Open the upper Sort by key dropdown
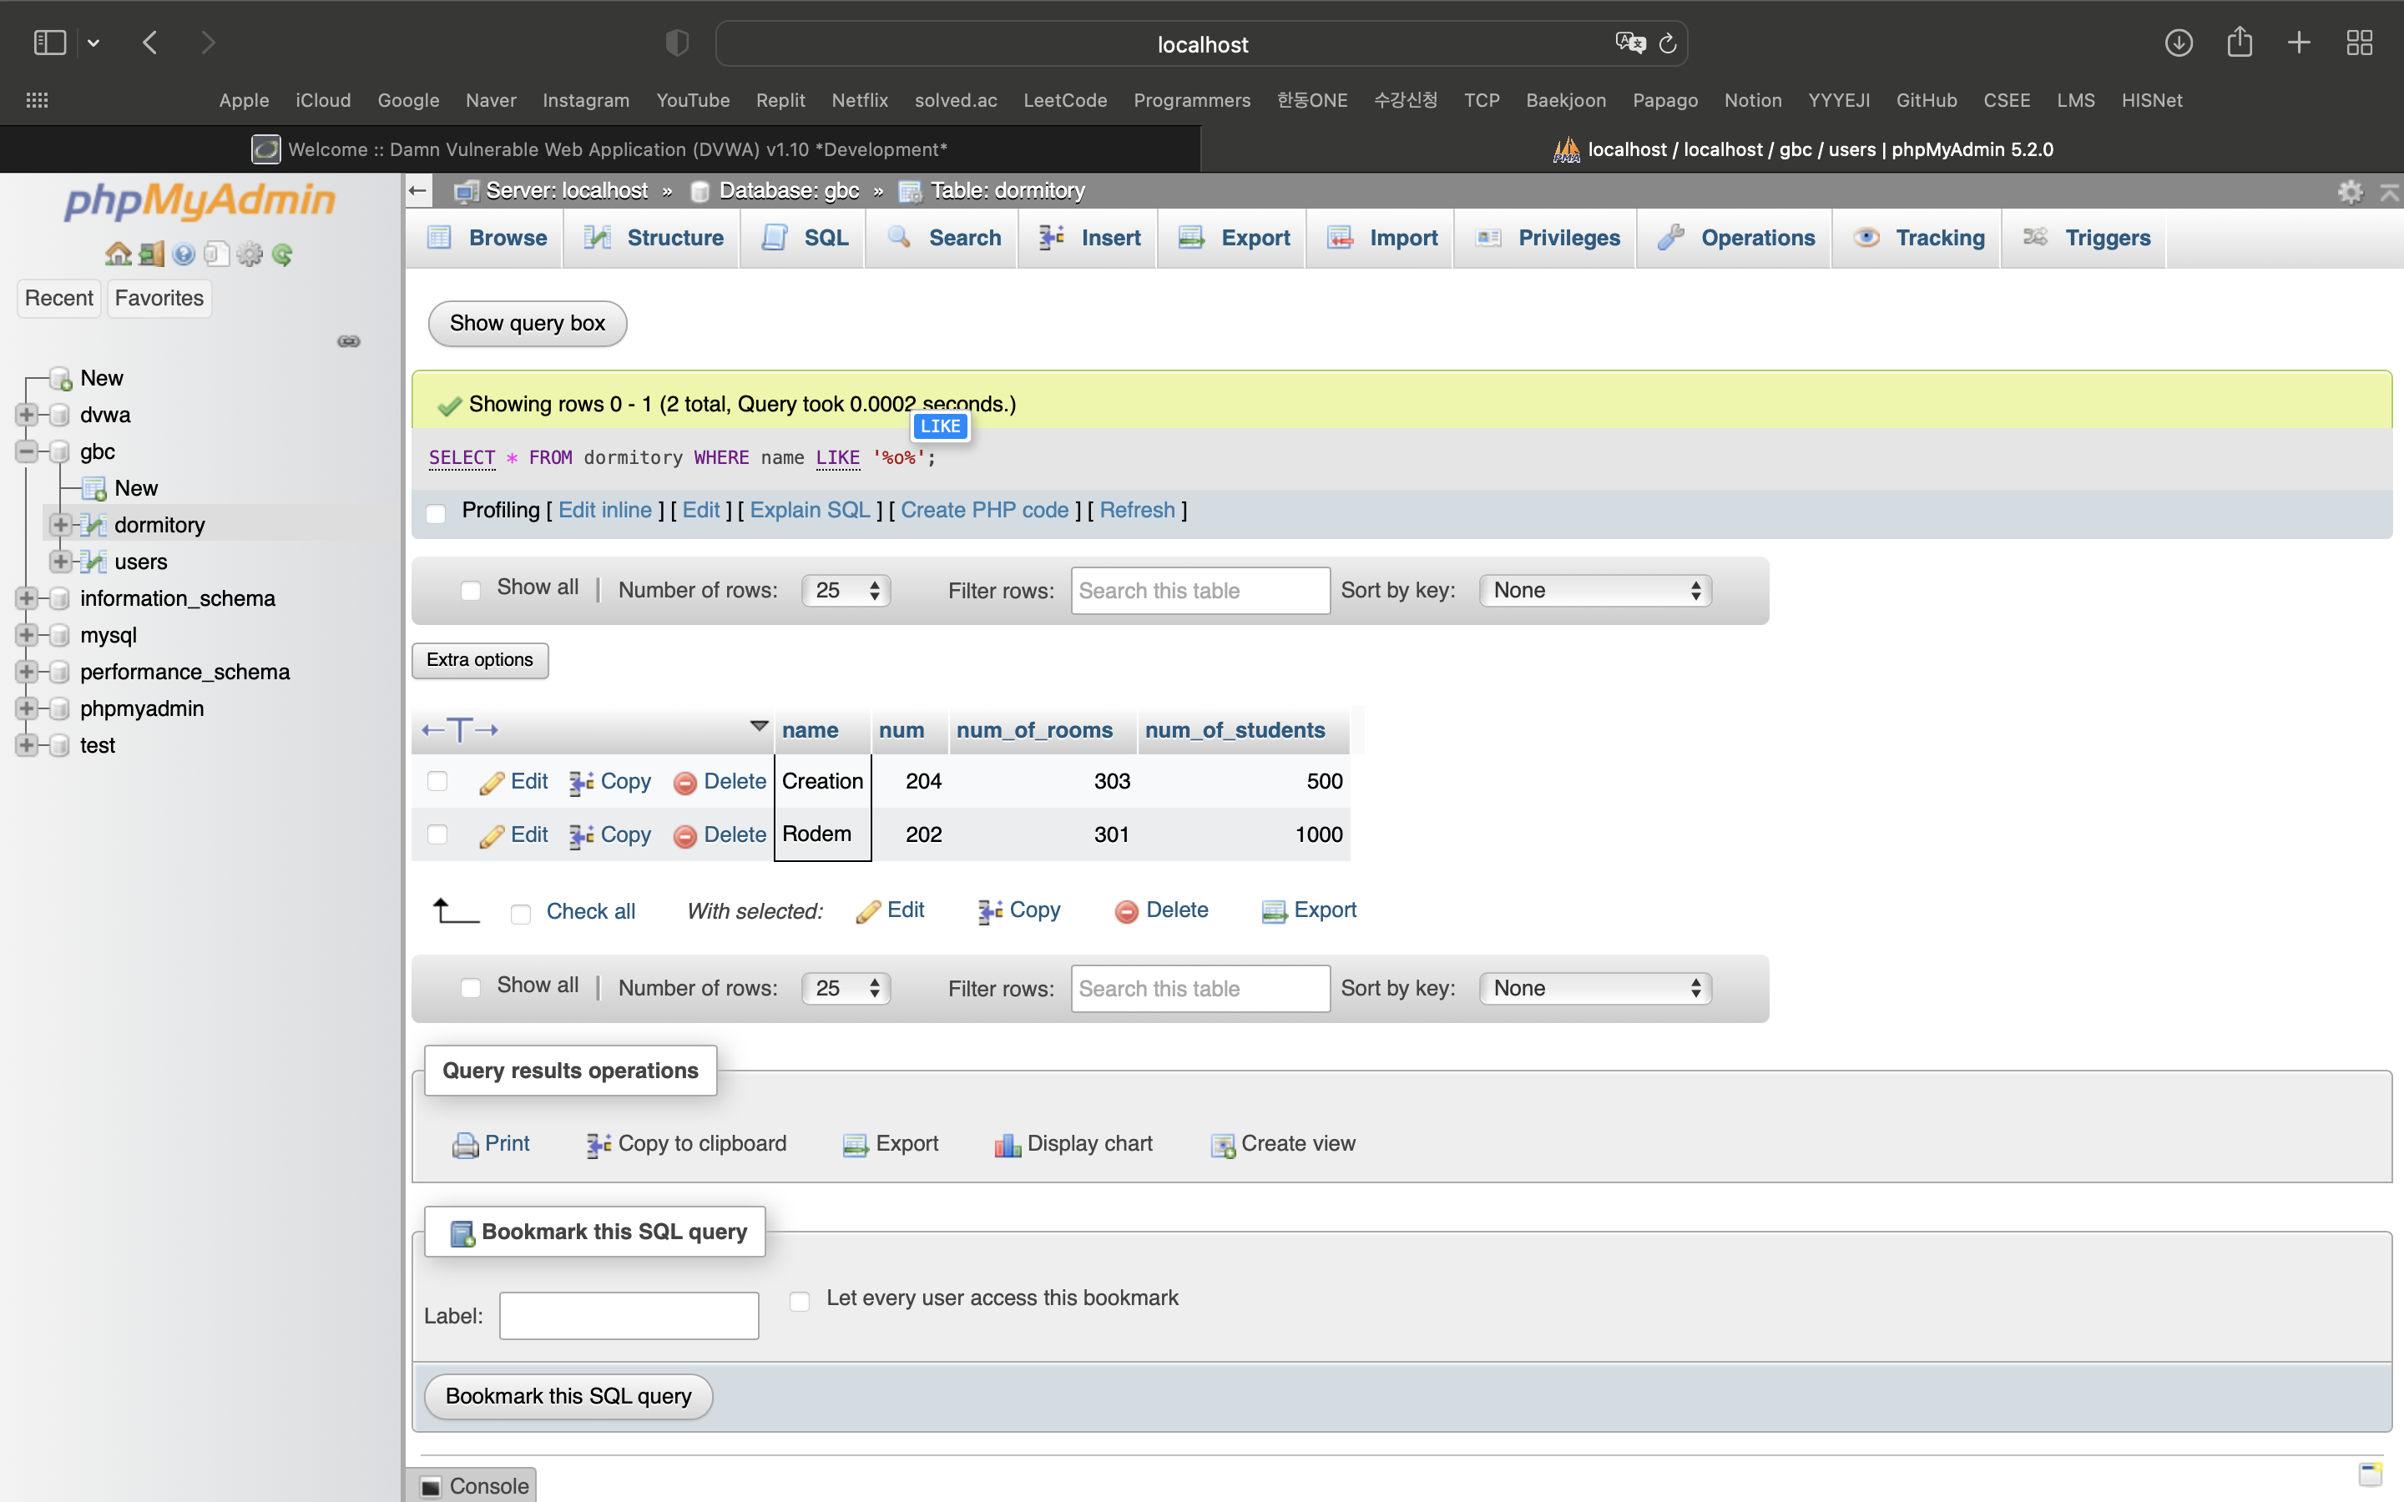Viewport: 2404px width, 1502px height. tap(1595, 590)
